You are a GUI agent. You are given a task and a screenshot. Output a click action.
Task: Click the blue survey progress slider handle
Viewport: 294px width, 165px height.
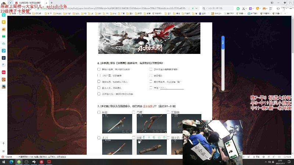pos(223,43)
